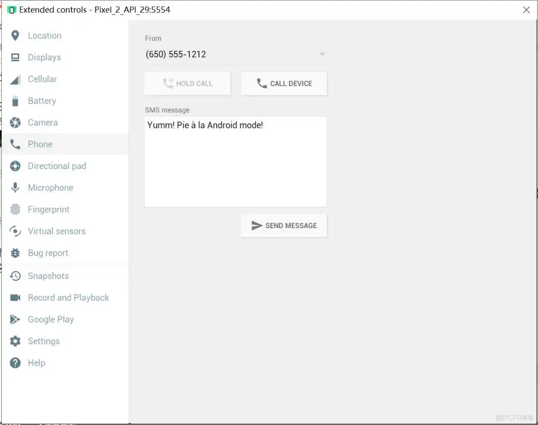Select the Battery icon in sidebar
This screenshot has height=425, width=538.
coord(15,101)
